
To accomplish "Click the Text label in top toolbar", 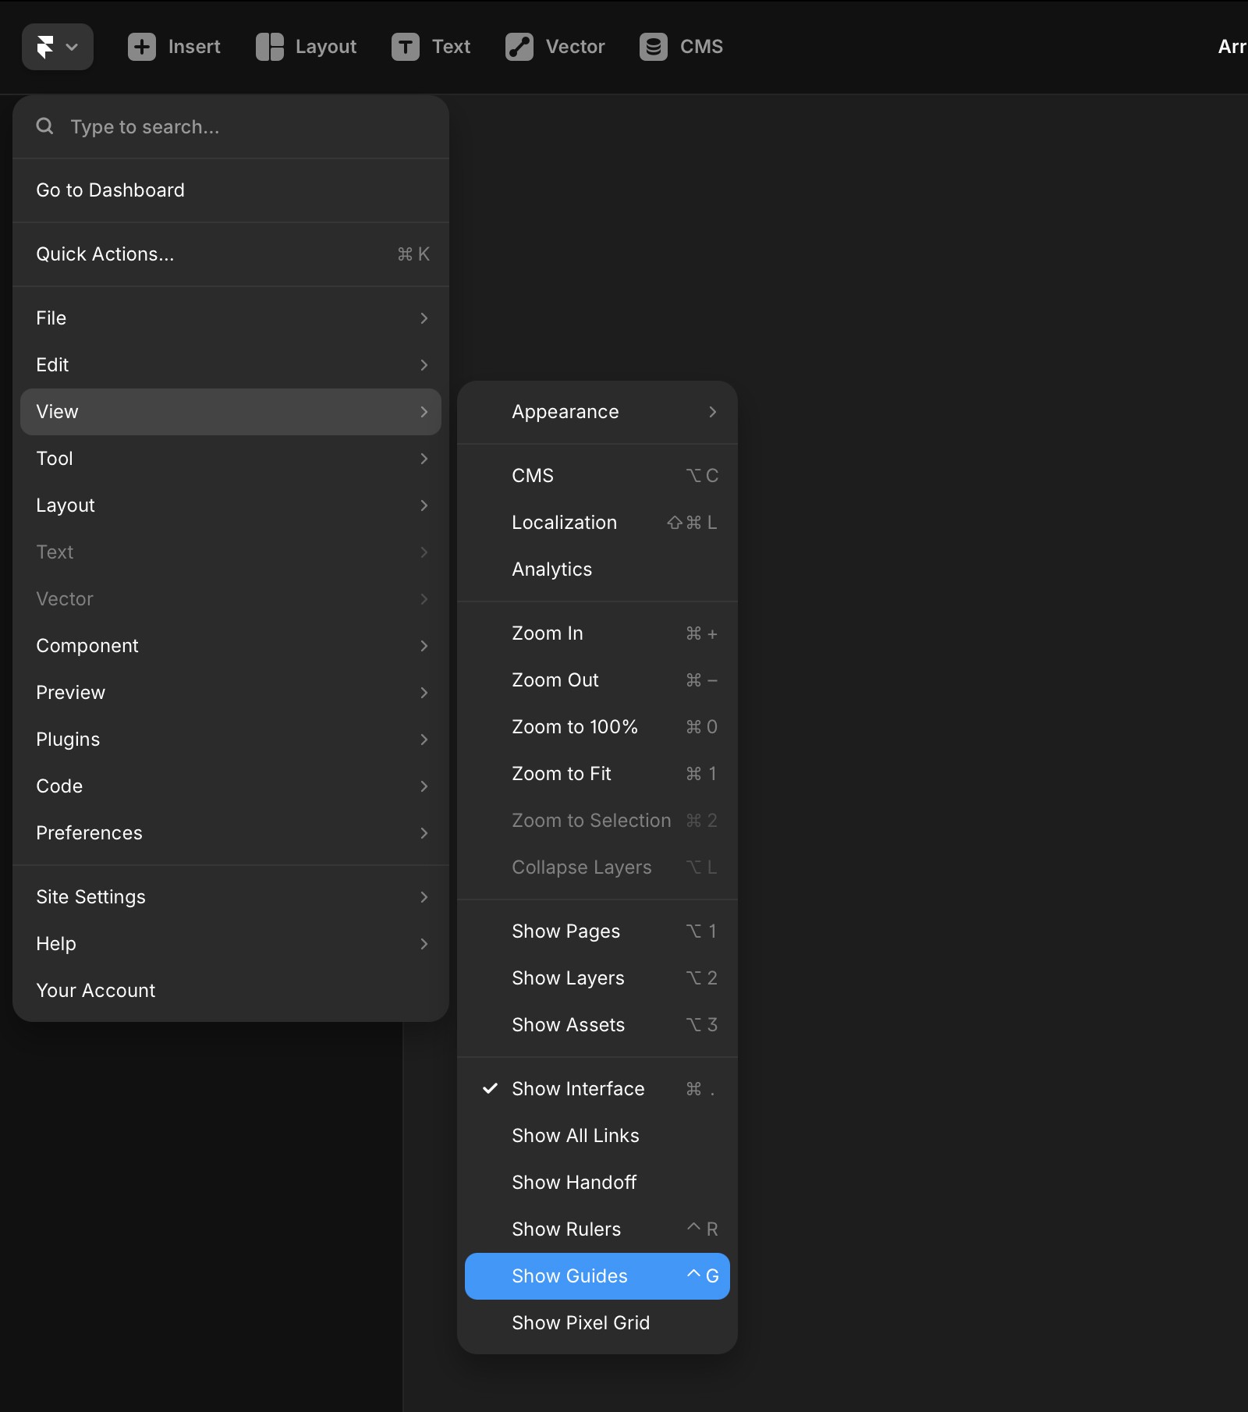I will [451, 47].
